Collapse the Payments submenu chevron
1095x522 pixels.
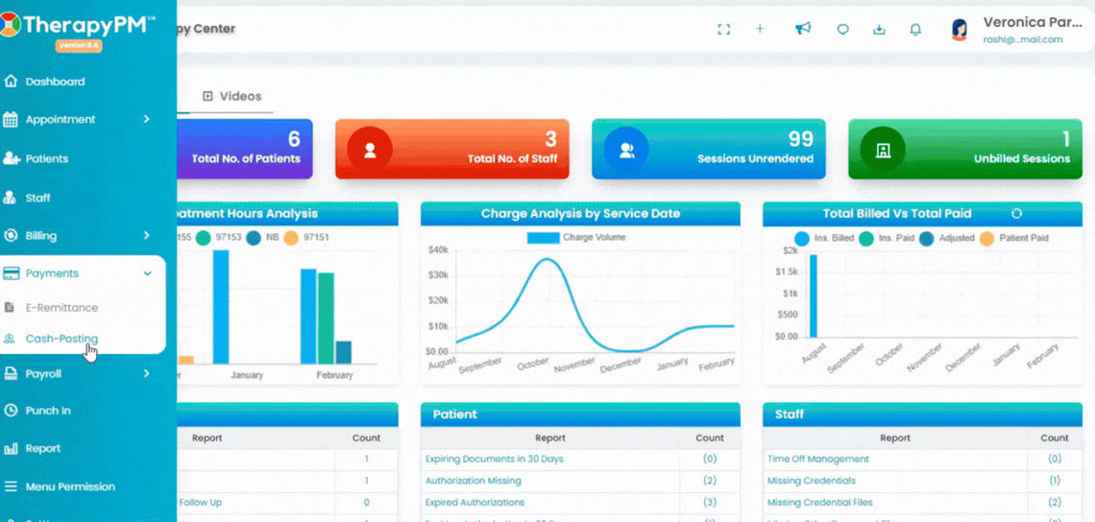pyautogui.click(x=147, y=273)
